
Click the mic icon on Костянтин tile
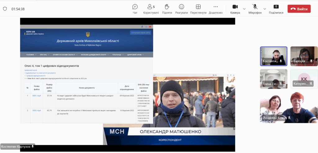(281, 61)
